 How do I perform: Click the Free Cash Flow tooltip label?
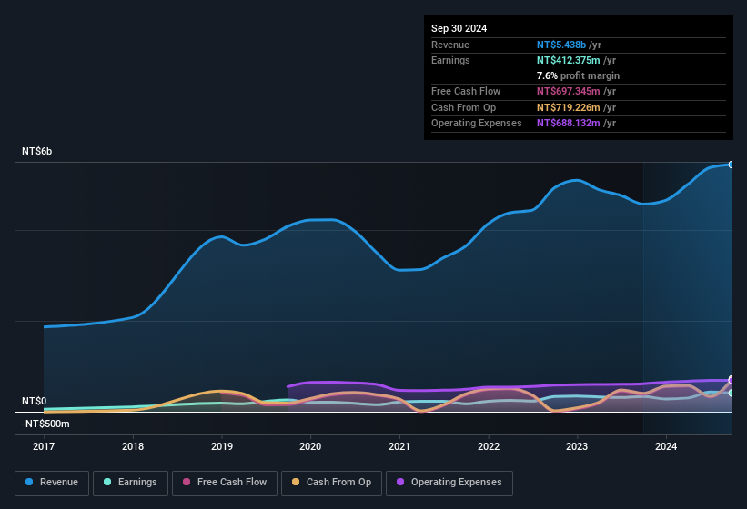[x=466, y=91]
